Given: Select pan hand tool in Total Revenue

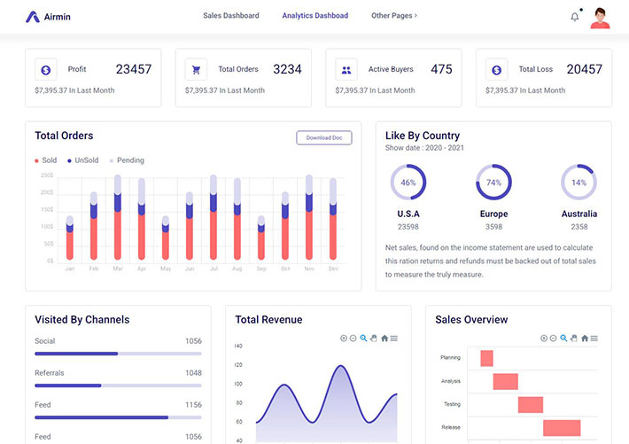Looking at the screenshot, I should pyautogui.click(x=374, y=339).
